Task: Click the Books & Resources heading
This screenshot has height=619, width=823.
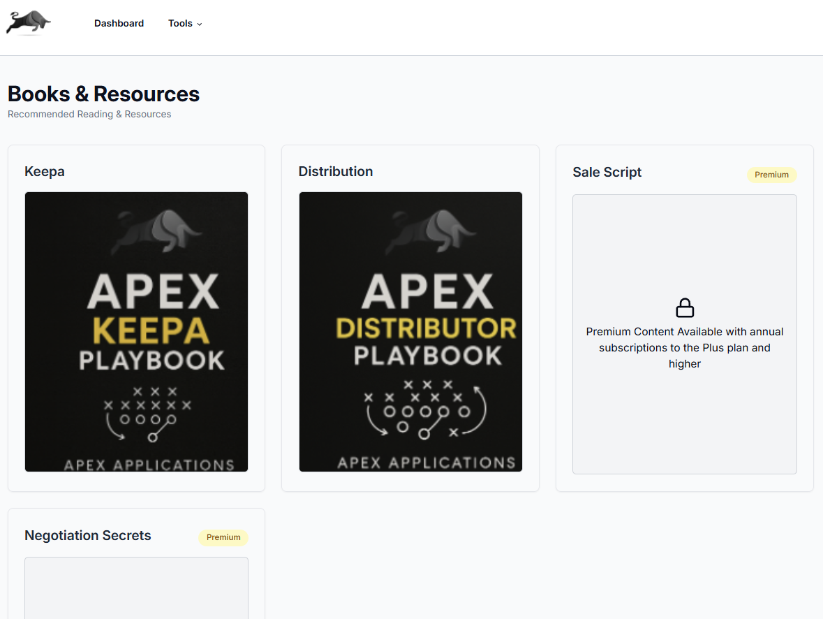Action: click(103, 94)
